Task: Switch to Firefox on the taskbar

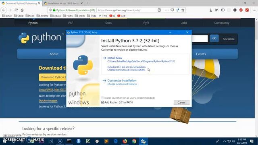Action: pyautogui.click(x=125, y=141)
